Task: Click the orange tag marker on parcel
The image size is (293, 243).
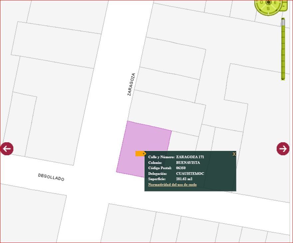Action: tap(141, 154)
